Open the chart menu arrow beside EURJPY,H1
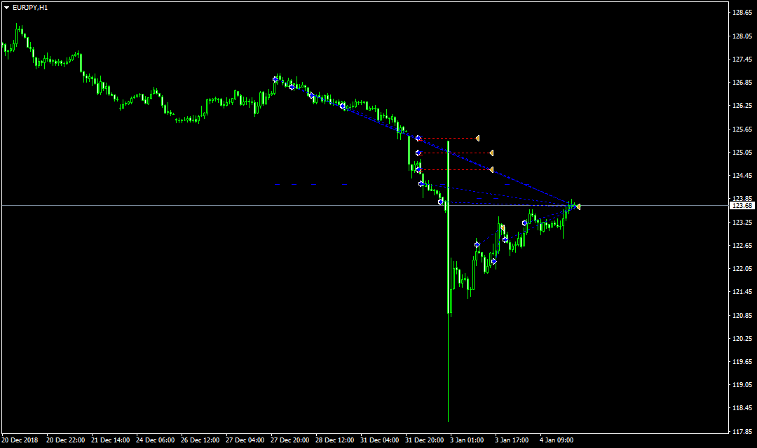This screenshot has width=757, height=448. click(7, 8)
